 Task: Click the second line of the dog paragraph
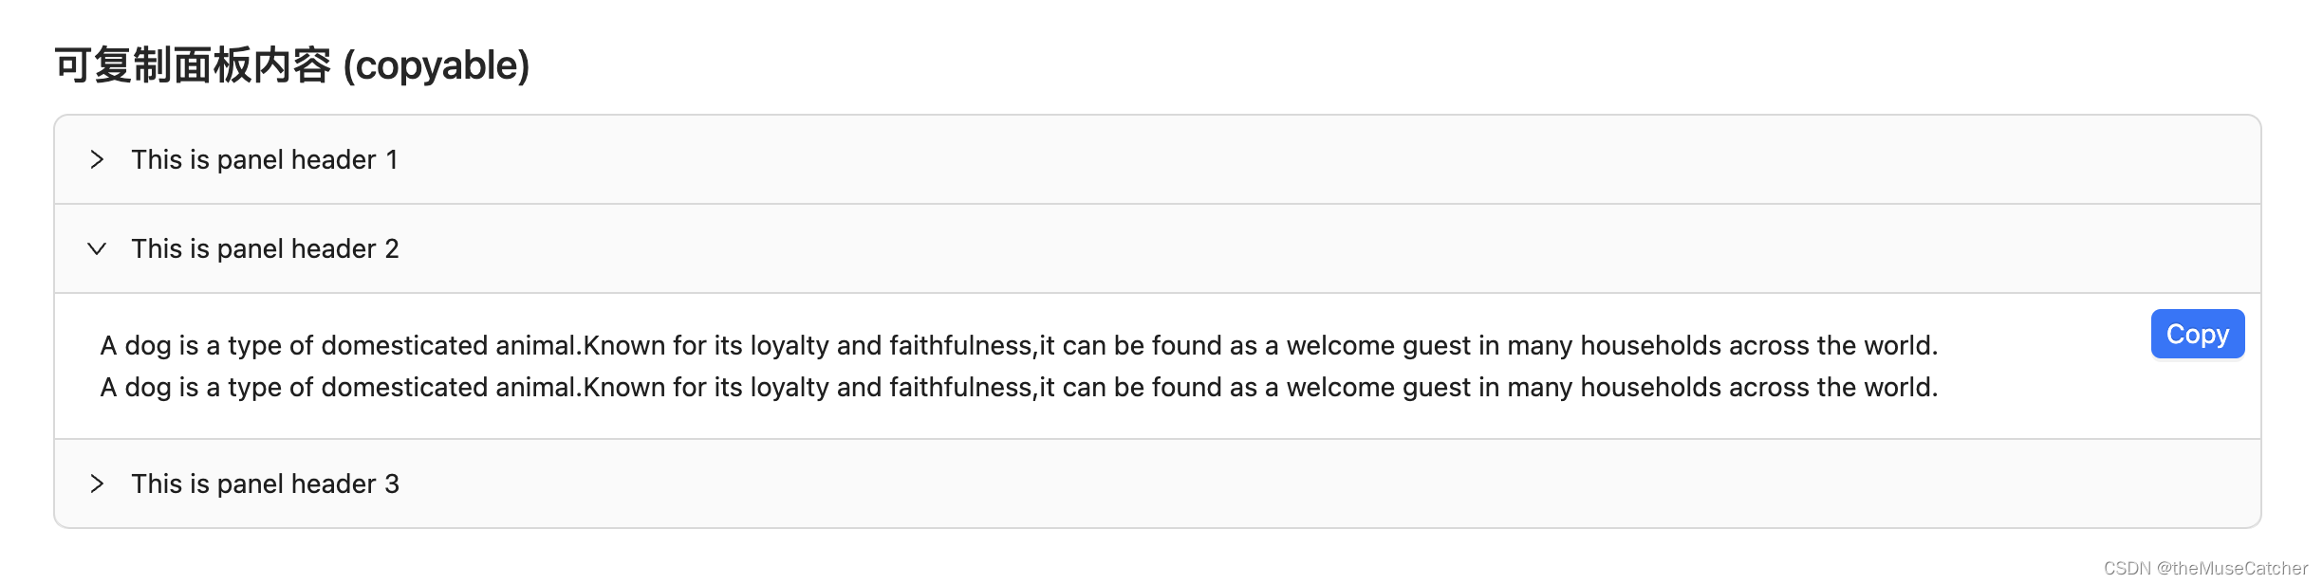click(x=1019, y=387)
